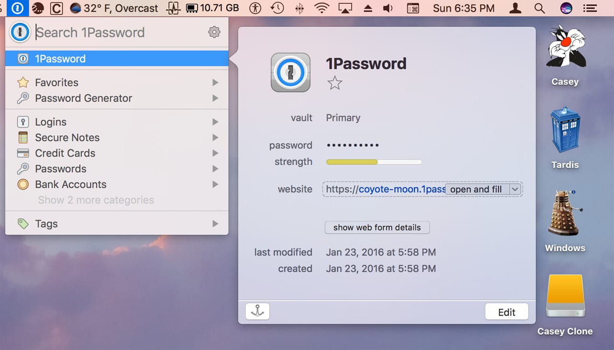614x350 pixels.
Task: Click the Wi-Fi icon in menu bar
Action: pos(322,8)
